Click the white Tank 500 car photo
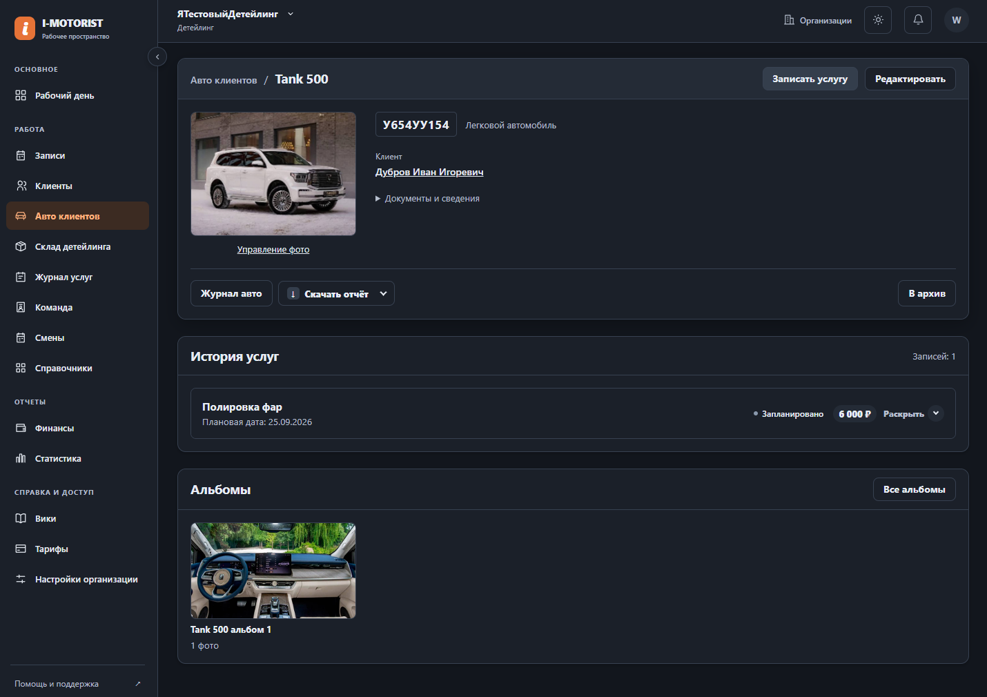987x697 pixels. 273,174
